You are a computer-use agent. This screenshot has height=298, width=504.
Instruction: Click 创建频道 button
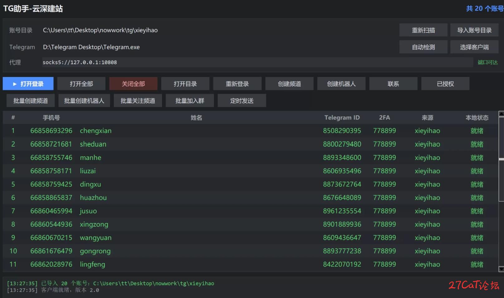(x=289, y=84)
